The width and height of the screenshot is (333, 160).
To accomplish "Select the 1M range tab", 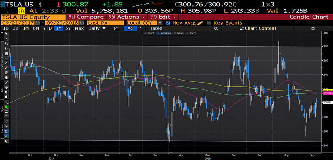I will tap(26, 28).
